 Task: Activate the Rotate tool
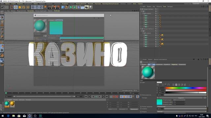coord(24,7)
